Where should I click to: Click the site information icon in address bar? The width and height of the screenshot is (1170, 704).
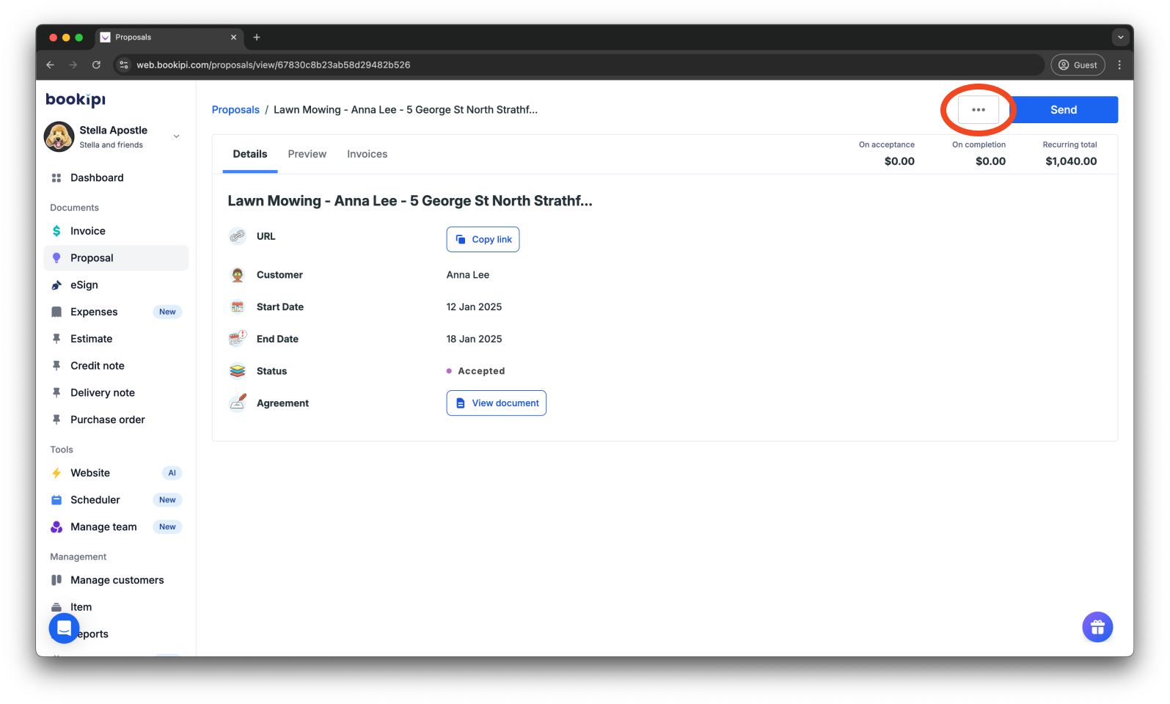pyautogui.click(x=124, y=65)
